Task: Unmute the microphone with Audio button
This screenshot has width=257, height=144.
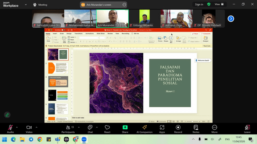Action: 10,129
